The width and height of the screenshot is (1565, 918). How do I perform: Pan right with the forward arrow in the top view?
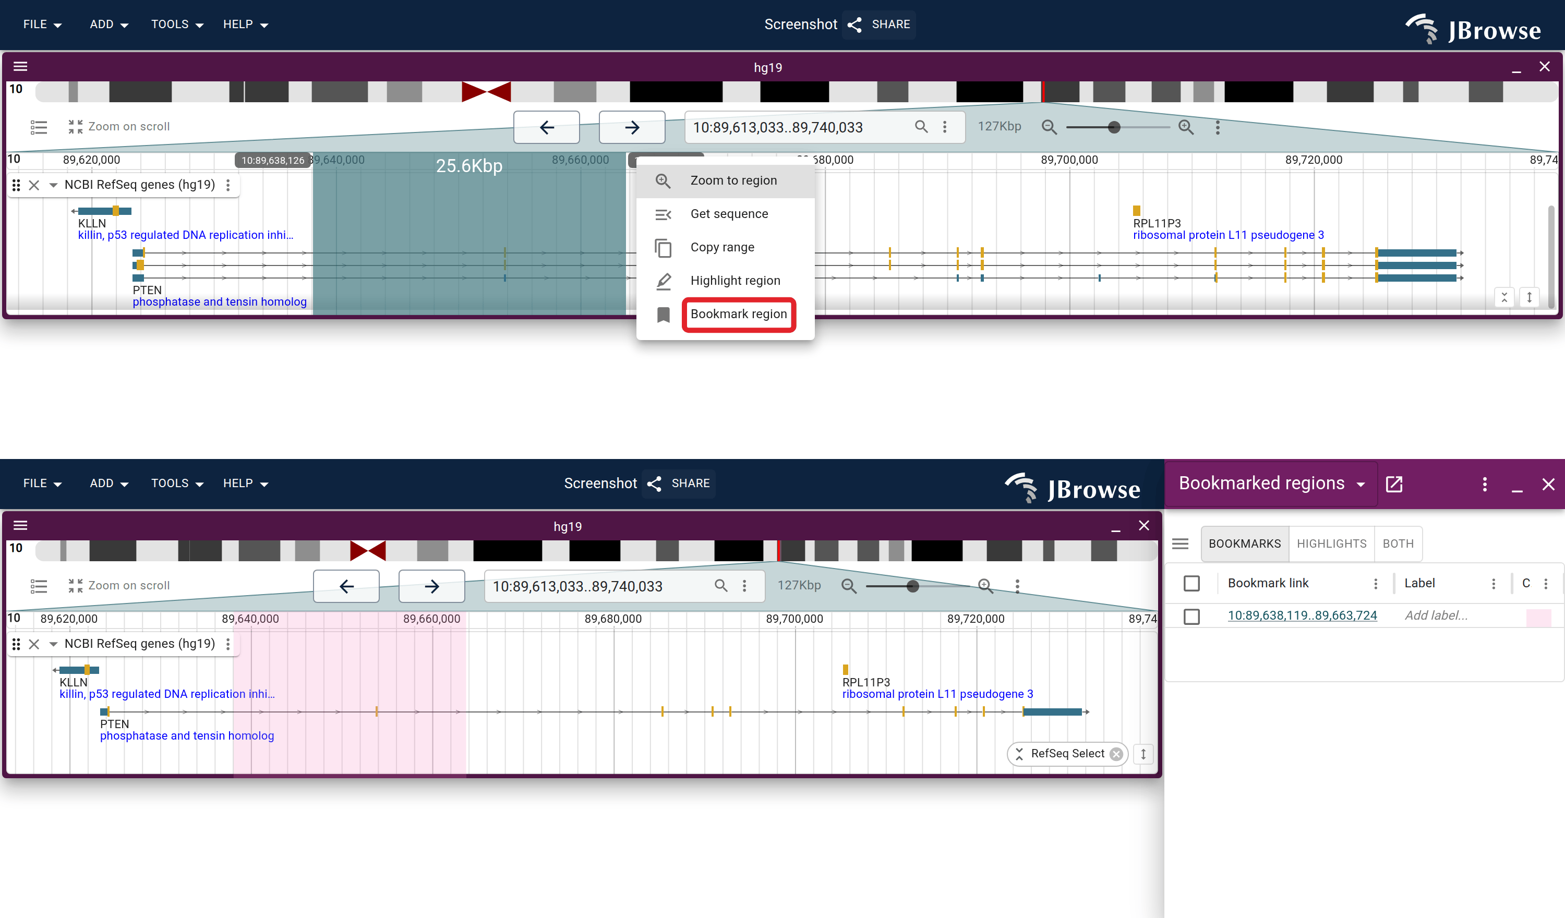pos(632,127)
